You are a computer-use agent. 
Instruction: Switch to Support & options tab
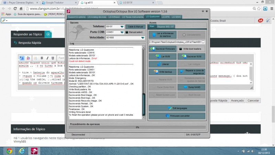tap(77, 17)
